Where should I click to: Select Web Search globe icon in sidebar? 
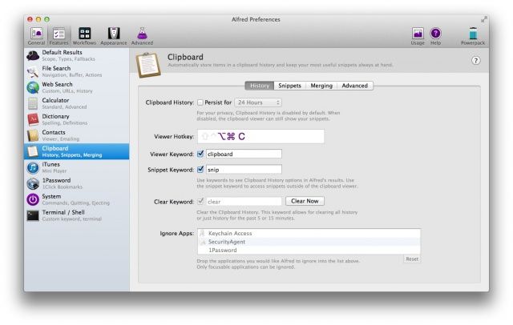click(33, 88)
